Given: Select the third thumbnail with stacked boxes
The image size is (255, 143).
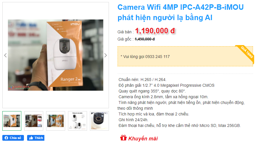Looking at the screenshot, I should tap(56, 121).
